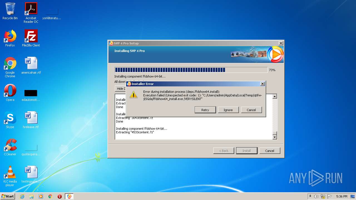The width and height of the screenshot is (356, 200).
Task: Launch CCleaner desktop shortcut
Action: coord(10,147)
